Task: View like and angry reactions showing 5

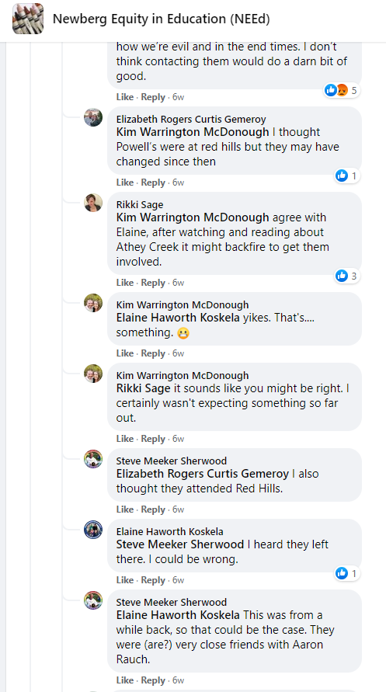Action: pyautogui.click(x=342, y=91)
